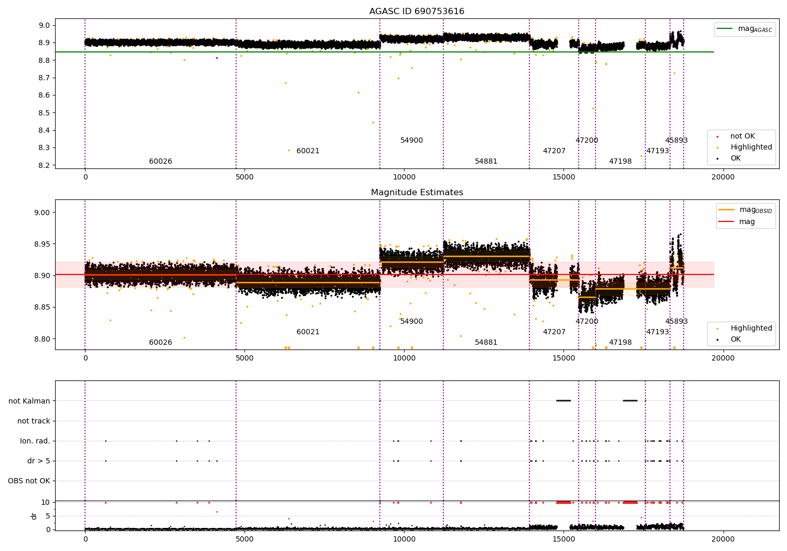Click OBSID label 45893 in top plot
Image resolution: width=787 pixels, height=551 pixels.
click(x=676, y=141)
